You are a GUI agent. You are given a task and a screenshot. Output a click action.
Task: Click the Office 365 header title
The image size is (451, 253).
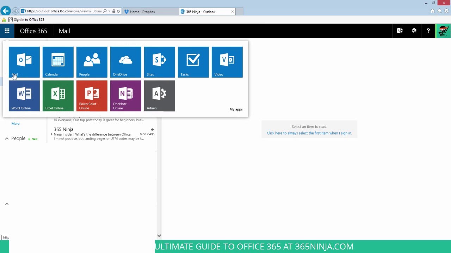tap(33, 31)
